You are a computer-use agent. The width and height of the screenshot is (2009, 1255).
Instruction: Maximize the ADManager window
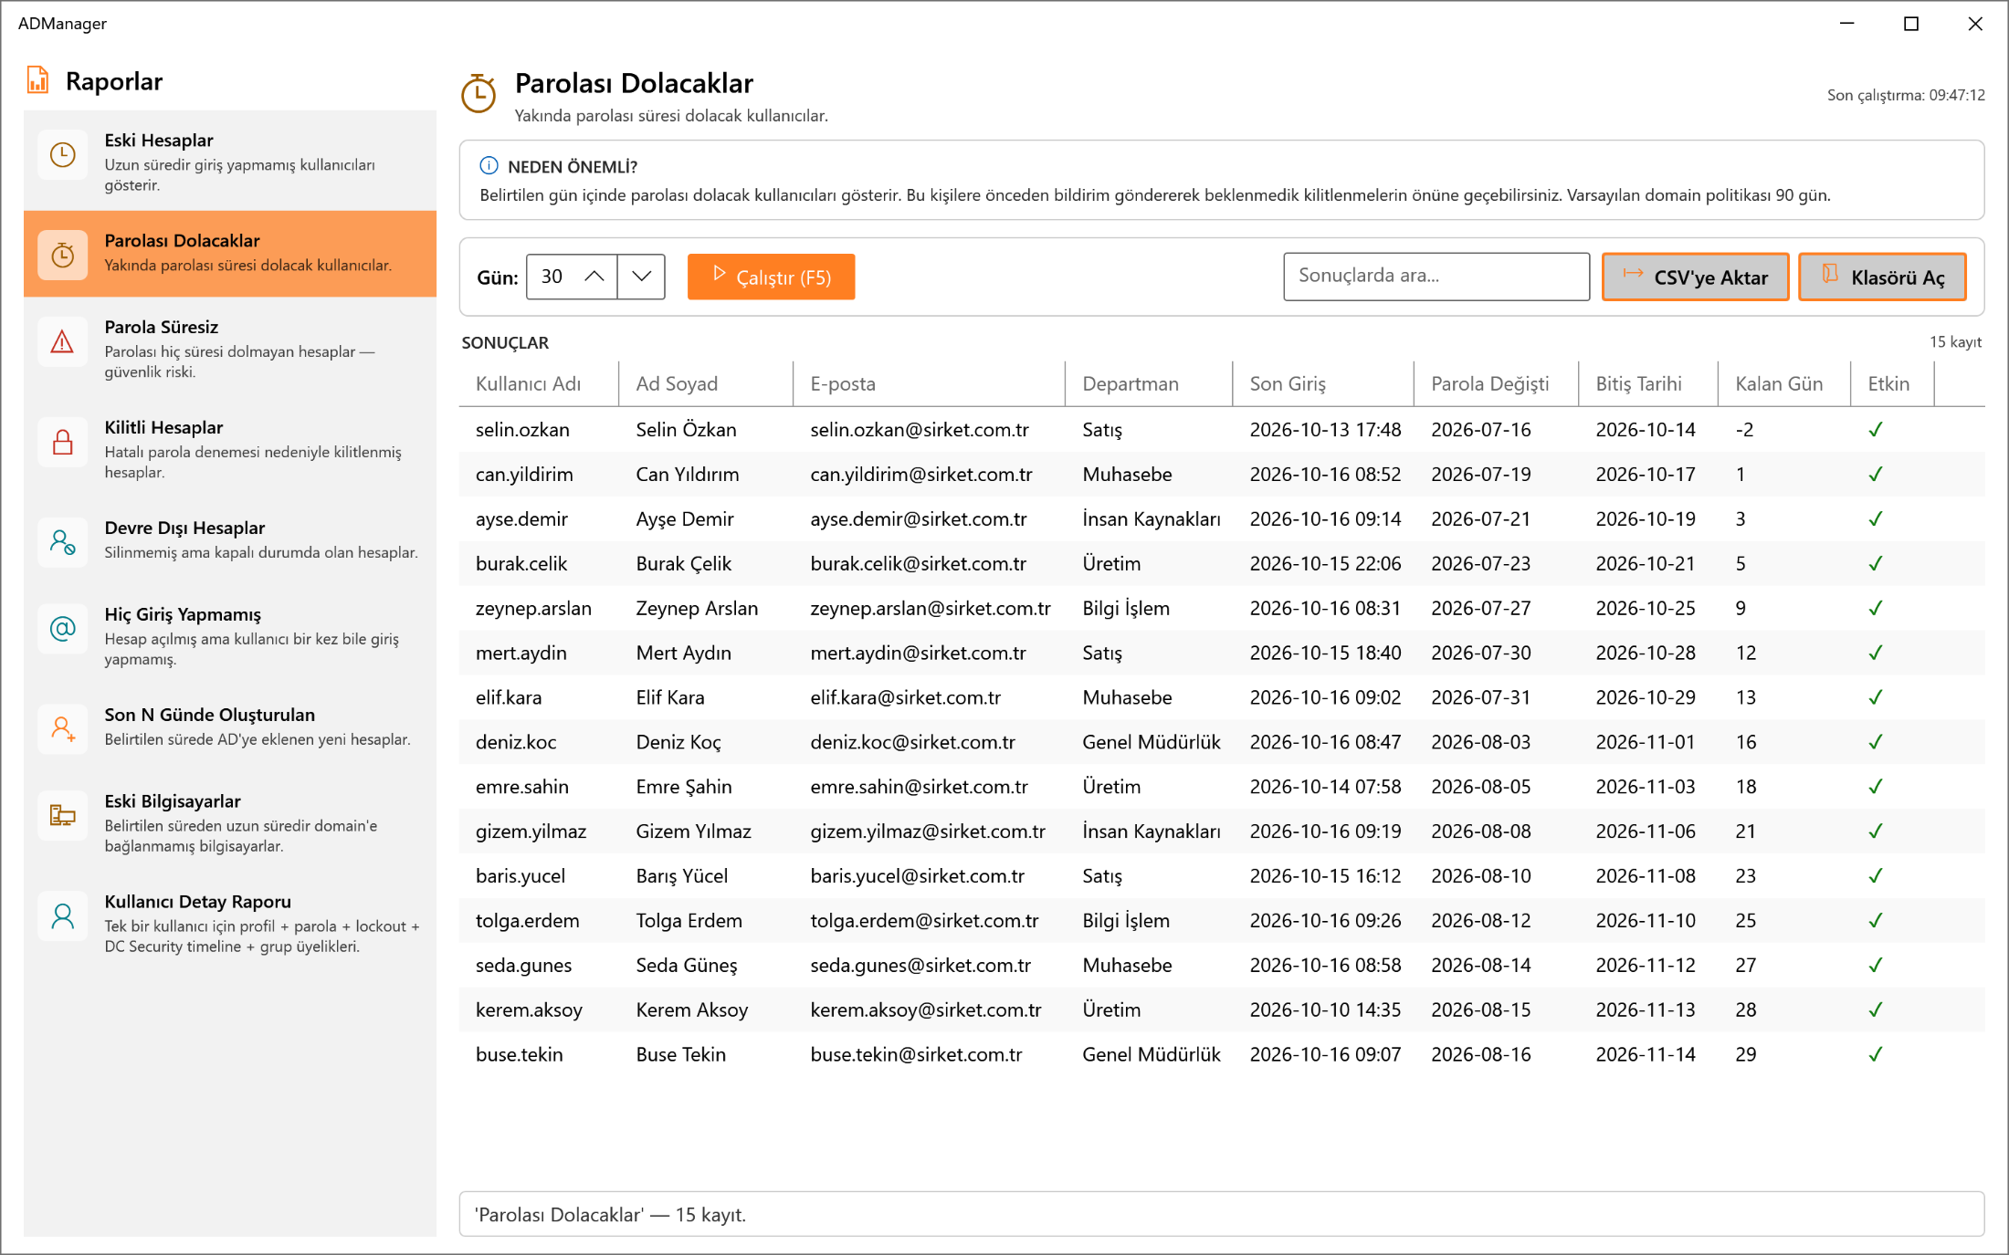(1910, 24)
